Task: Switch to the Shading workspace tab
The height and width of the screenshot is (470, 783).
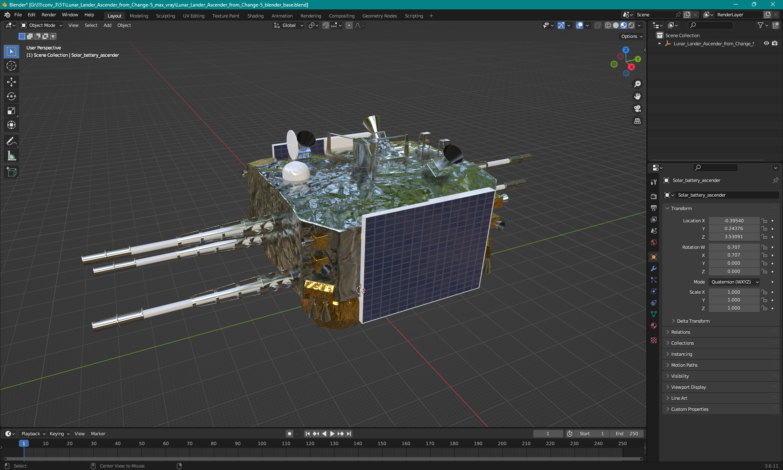Action: (x=255, y=16)
